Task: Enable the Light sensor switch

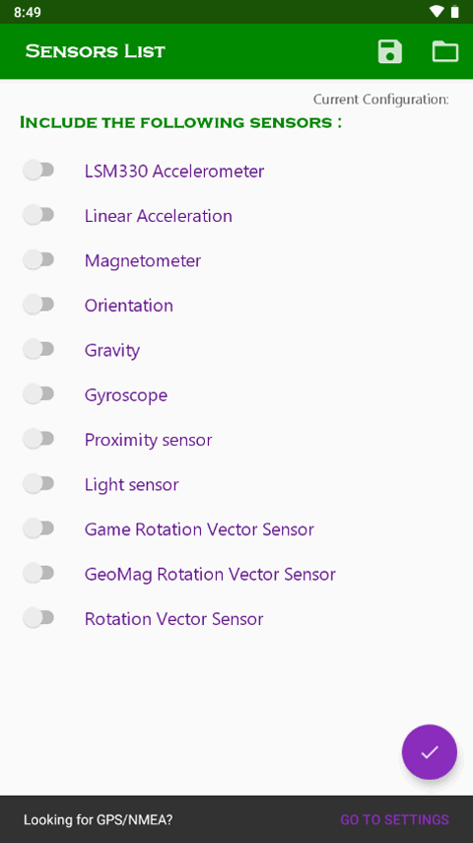Action: [38, 484]
